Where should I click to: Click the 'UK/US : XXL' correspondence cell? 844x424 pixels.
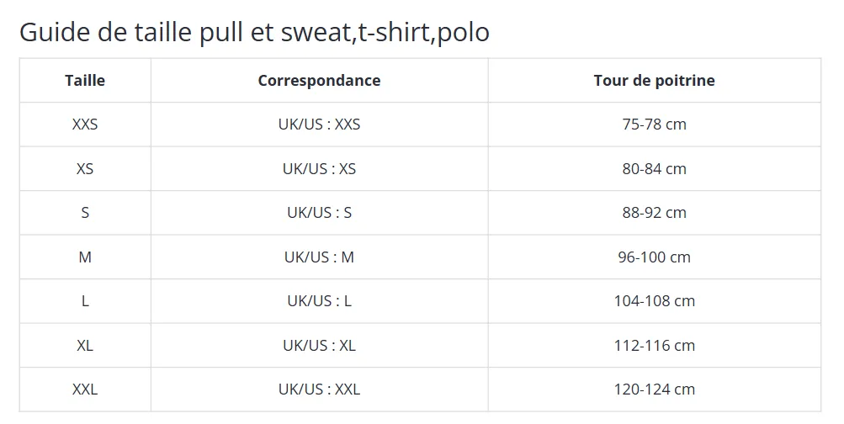point(319,390)
